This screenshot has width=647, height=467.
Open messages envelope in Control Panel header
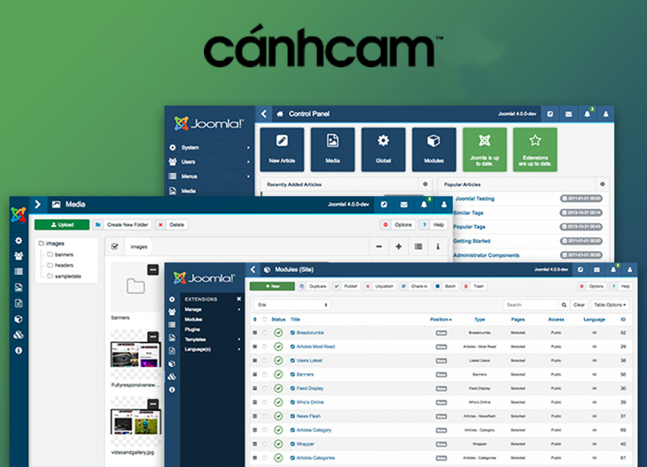(x=569, y=113)
